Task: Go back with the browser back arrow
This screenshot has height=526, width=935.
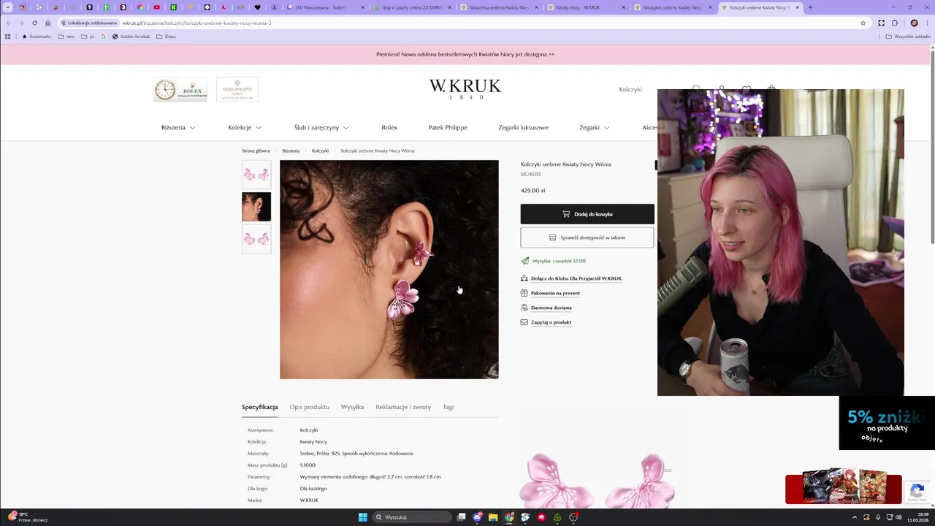Action: (8, 23)
